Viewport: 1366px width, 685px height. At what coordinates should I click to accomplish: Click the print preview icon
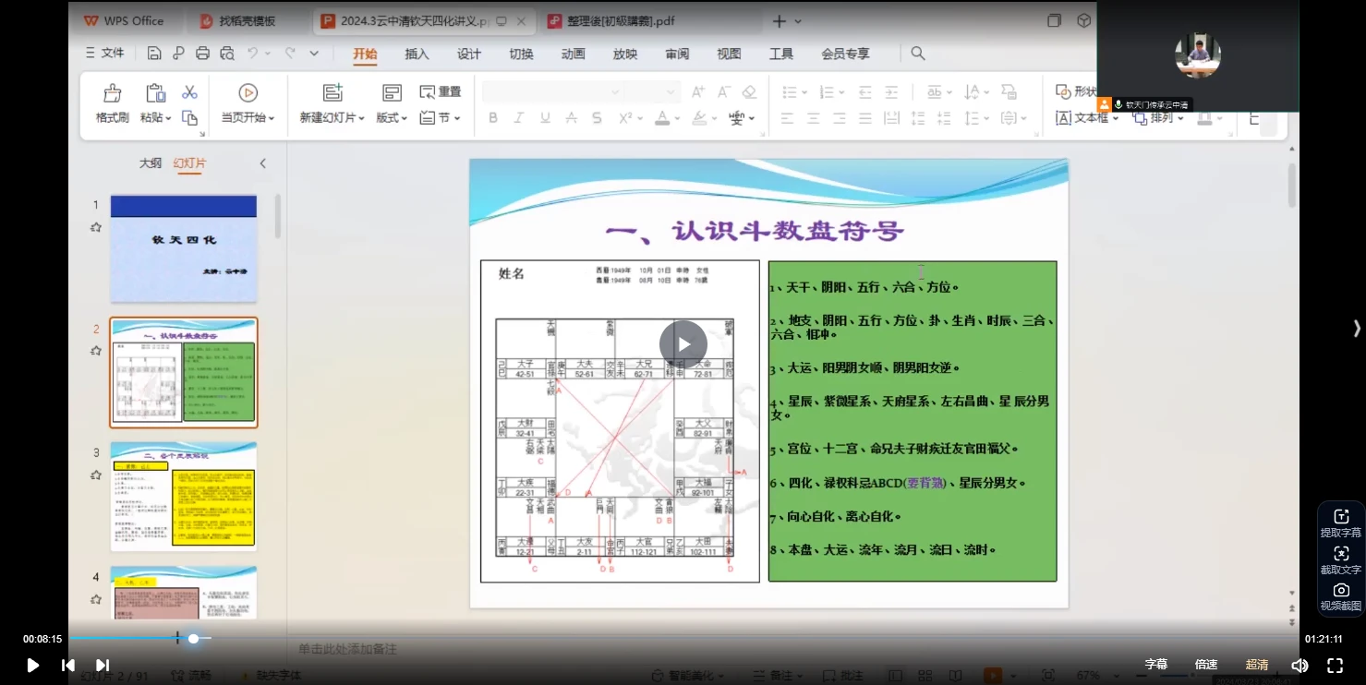(x=227, y=54)
